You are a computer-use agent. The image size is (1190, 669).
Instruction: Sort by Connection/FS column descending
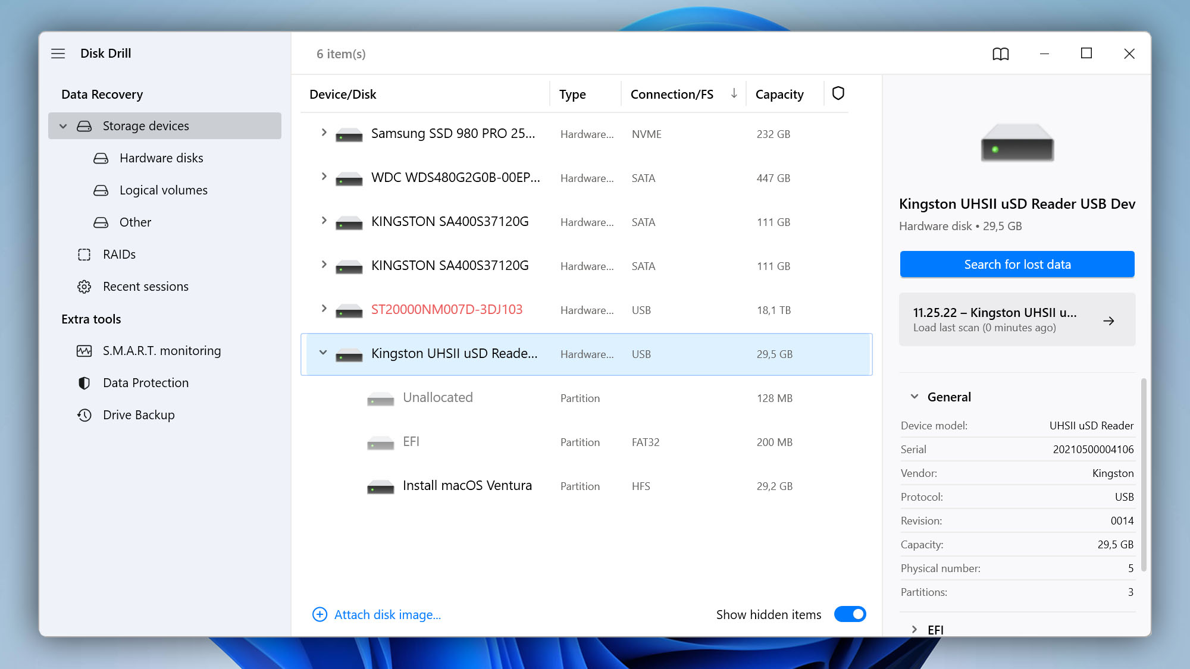[733, 92]
